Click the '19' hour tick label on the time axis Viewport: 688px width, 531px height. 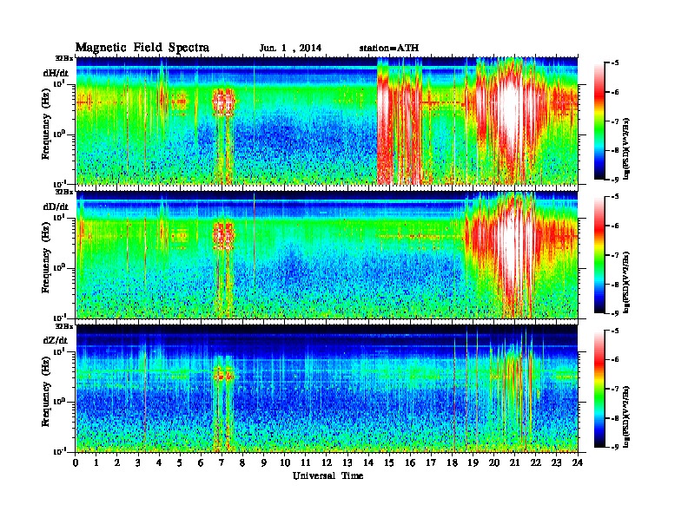(x=473, y=462)
